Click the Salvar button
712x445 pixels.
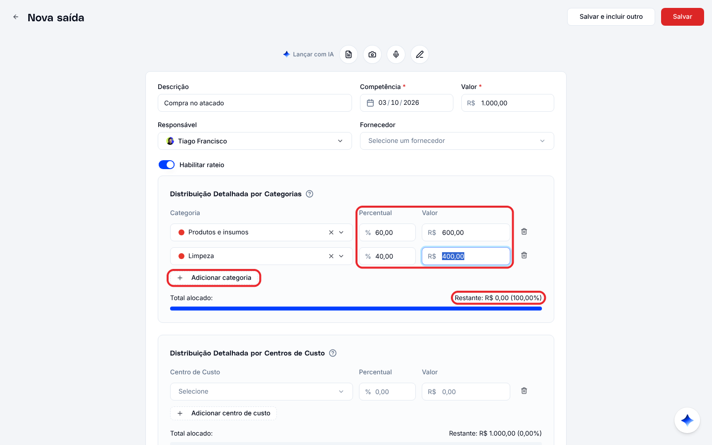tap(682, 17)
